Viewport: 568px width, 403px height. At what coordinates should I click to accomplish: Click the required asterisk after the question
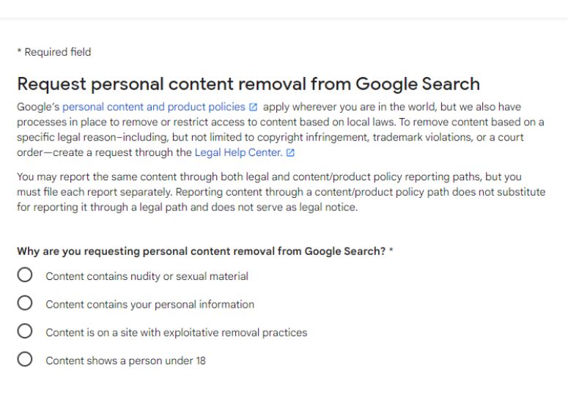coord(391,250)
